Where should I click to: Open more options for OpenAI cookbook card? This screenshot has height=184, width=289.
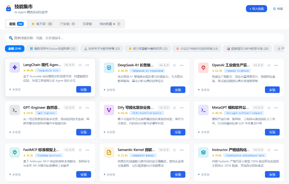[x=276, y=65]
